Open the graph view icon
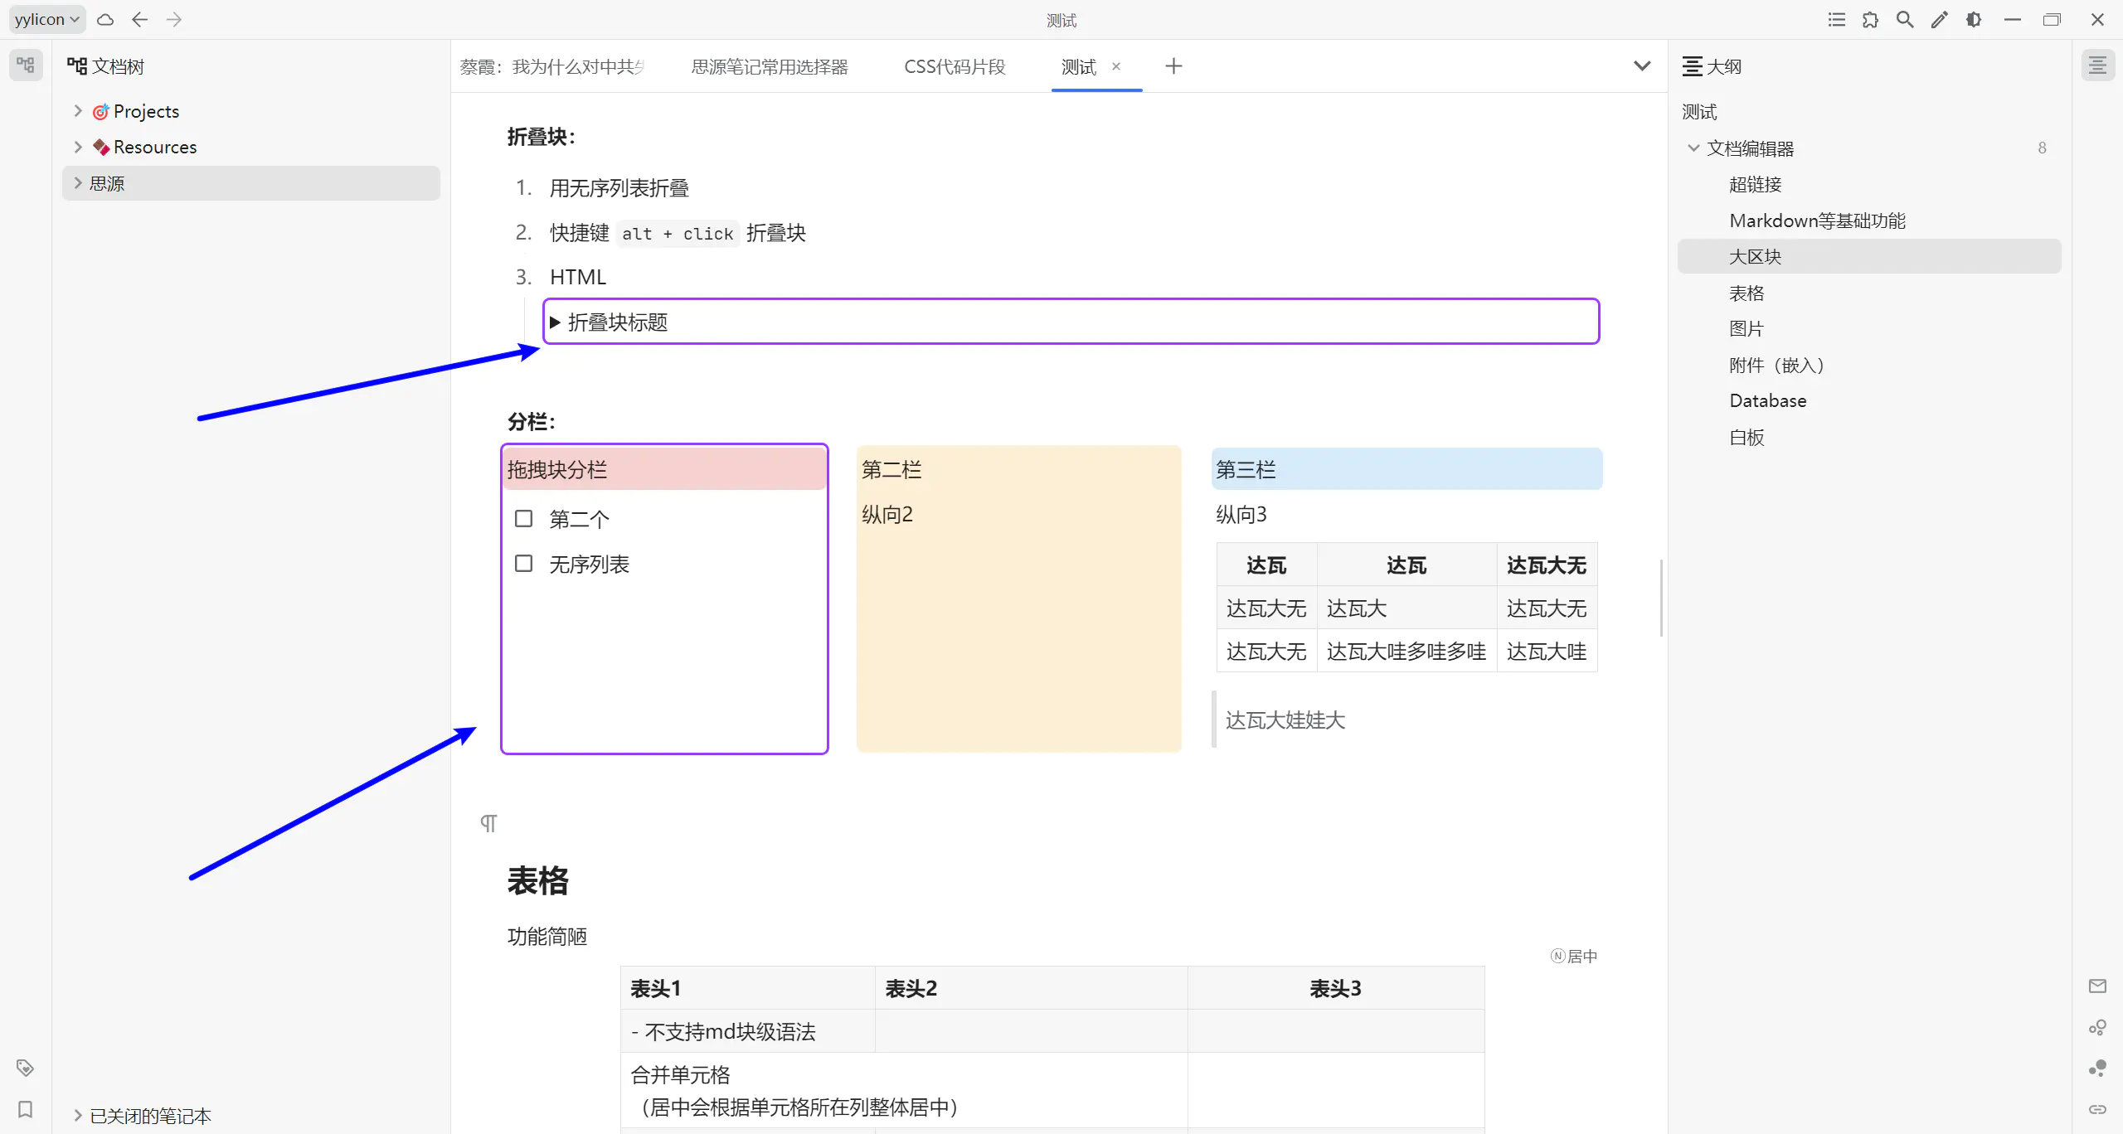2123x1134 pixels. pos(2099,1028)
